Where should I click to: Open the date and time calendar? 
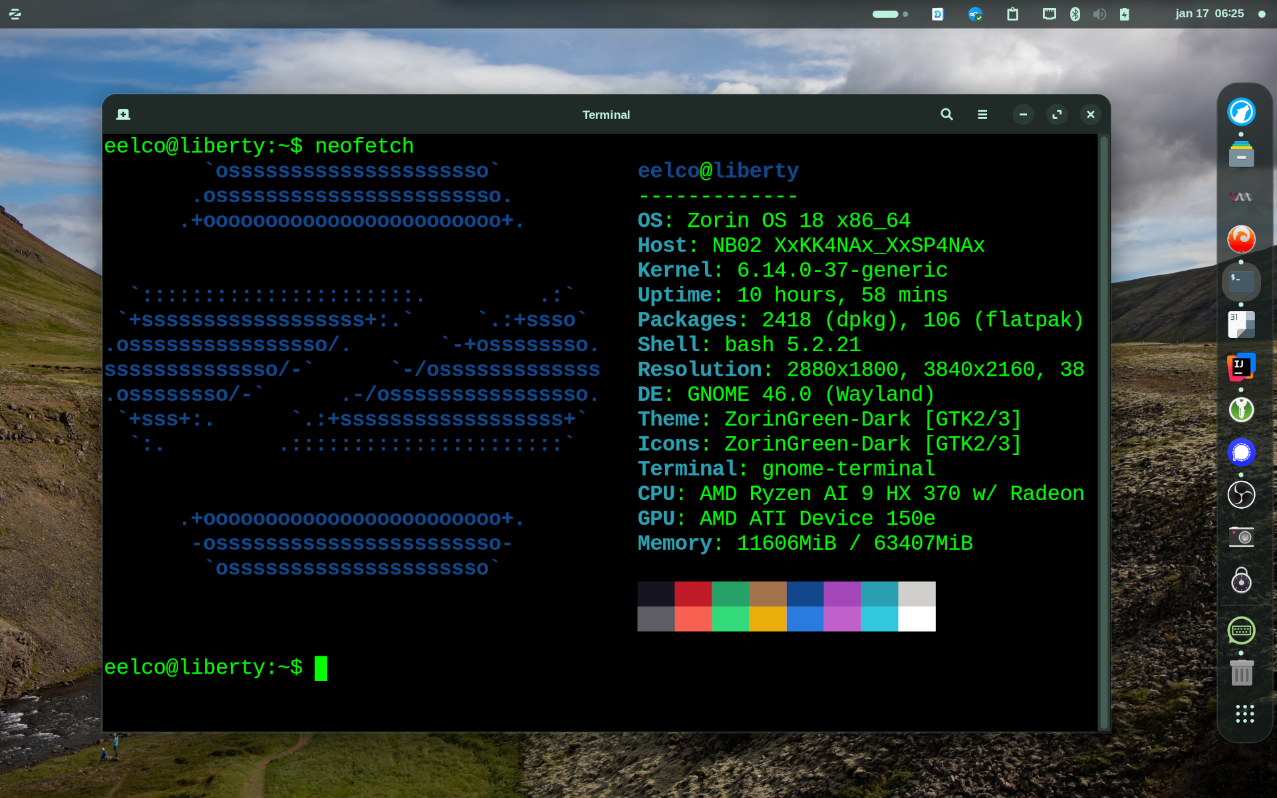click(1209, 14)
